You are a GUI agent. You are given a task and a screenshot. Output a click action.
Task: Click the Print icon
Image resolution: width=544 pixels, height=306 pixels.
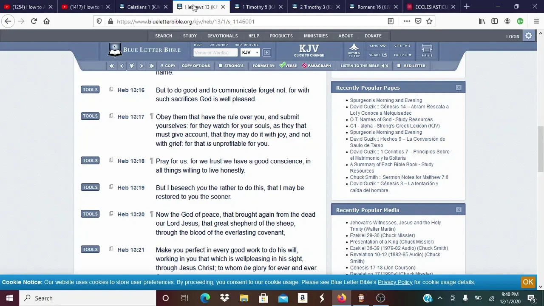[x=427, y=50]
